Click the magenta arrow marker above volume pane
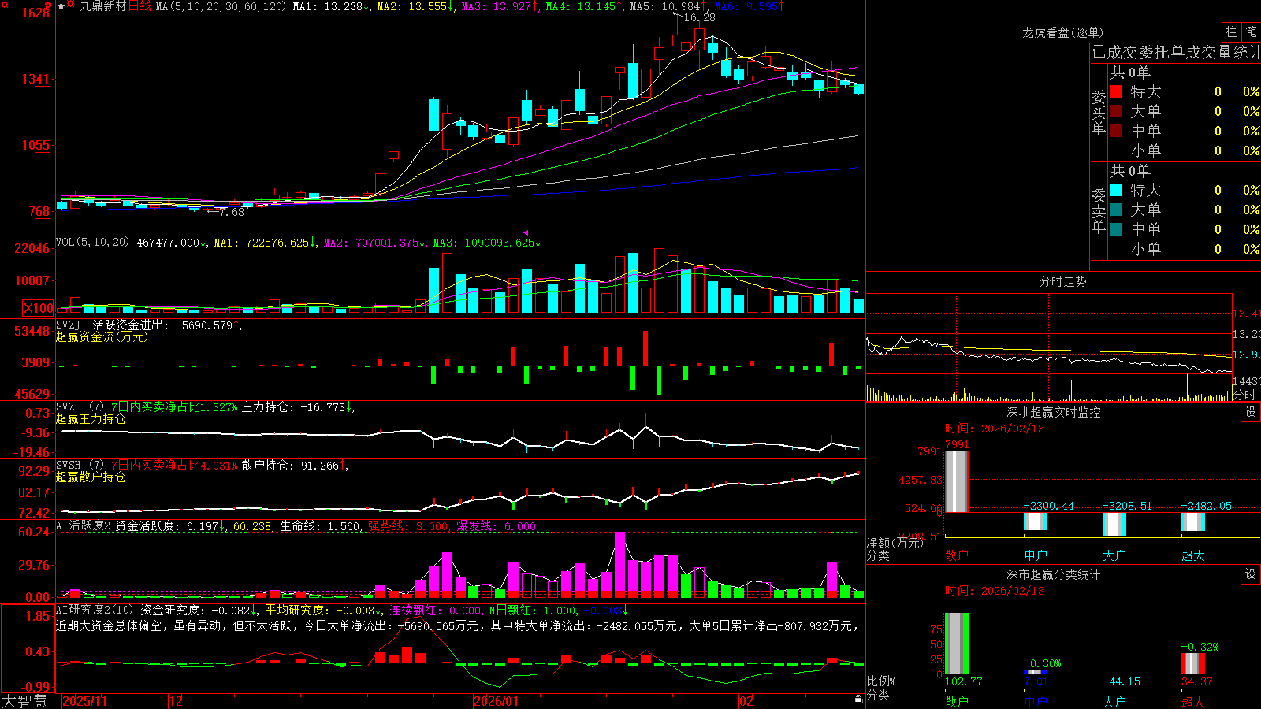 point(526,232)
